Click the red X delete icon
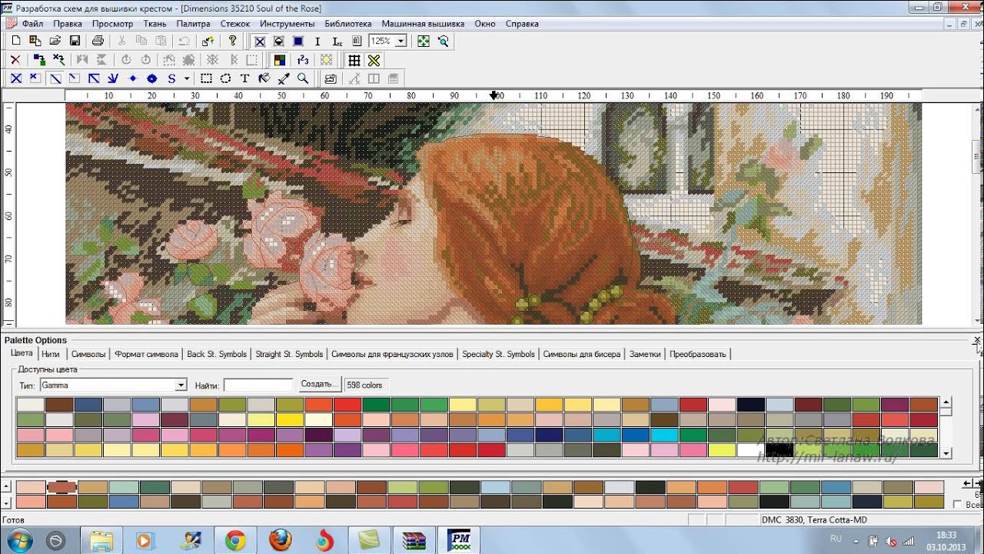 tap(15, 60)
